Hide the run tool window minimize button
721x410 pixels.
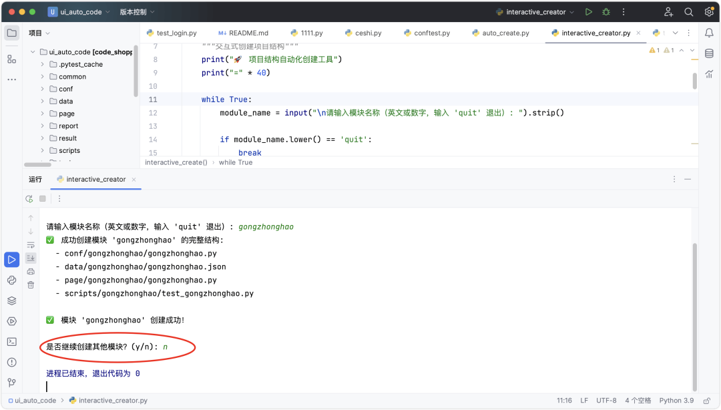pos(688,179)
